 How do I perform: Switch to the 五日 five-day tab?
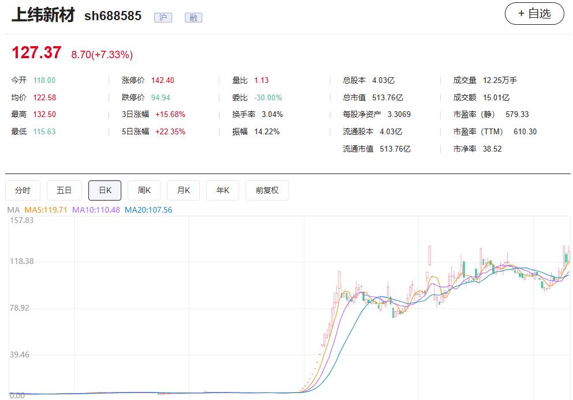pyautogui.click(x=64, y=190)
